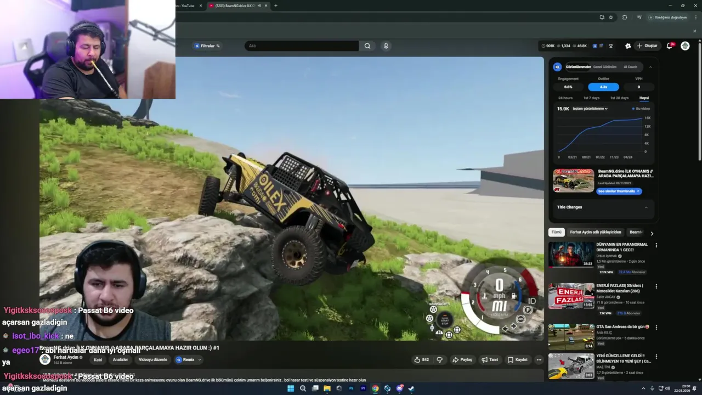
Task: Click the 6.6% Engagement pill
Action: pos(568,87)
